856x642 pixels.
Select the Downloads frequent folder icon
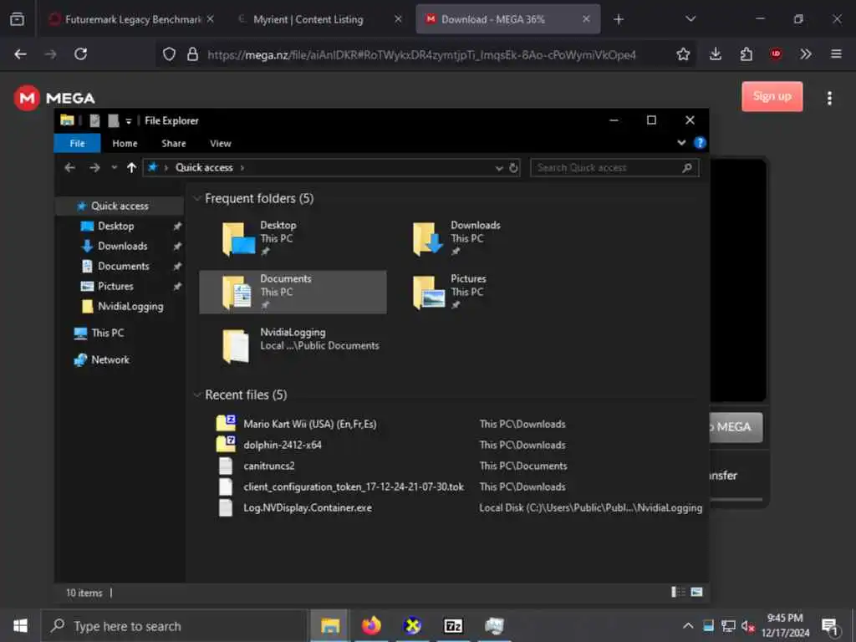pos(428,238)
